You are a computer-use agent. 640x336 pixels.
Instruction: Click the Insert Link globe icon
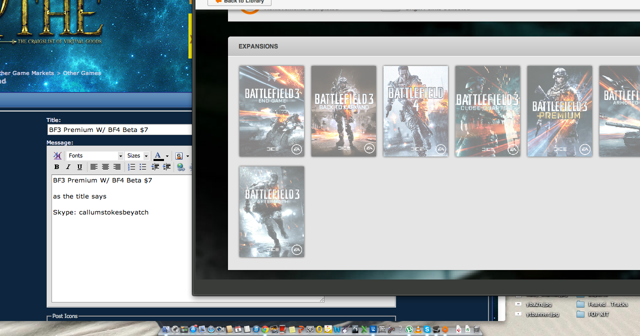tap(180, 167)
